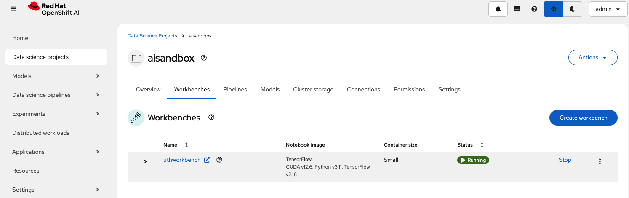Image resolution: width=629 pixels, height=198 pixels.
Task: Open the help question mark menu
Action: coord(534,9)
